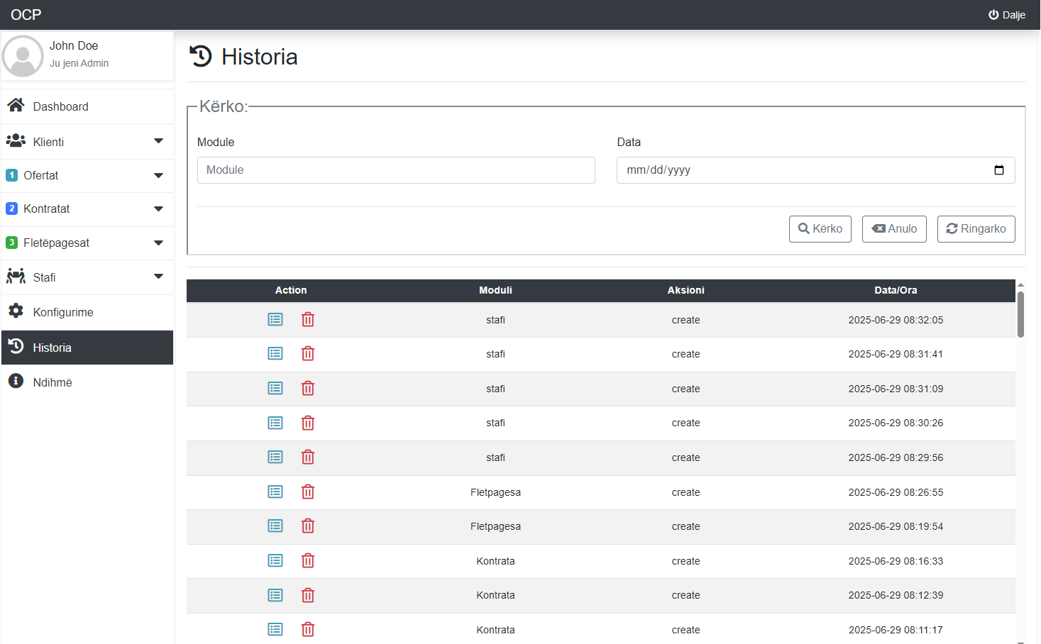The width and height of the screenshot is (1041, 644).
Task: Open Konfigurime settings page
Action: click(x=87, y=312)
